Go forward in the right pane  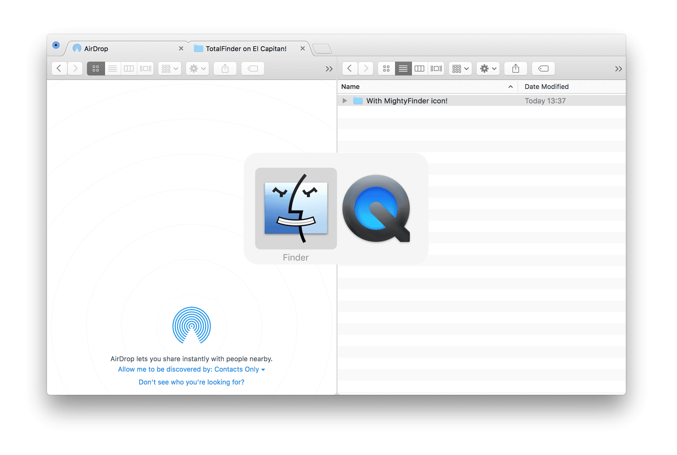pos(366,69)
